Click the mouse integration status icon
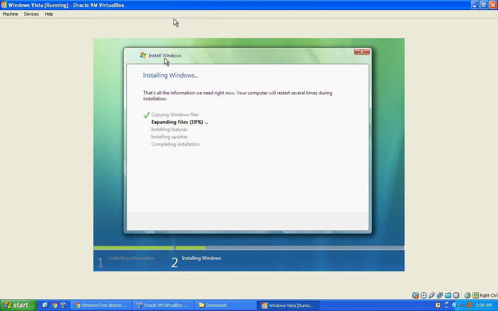The height and width of the screenshot is (311, 498). pyautogui.click(x=468, y=295)
